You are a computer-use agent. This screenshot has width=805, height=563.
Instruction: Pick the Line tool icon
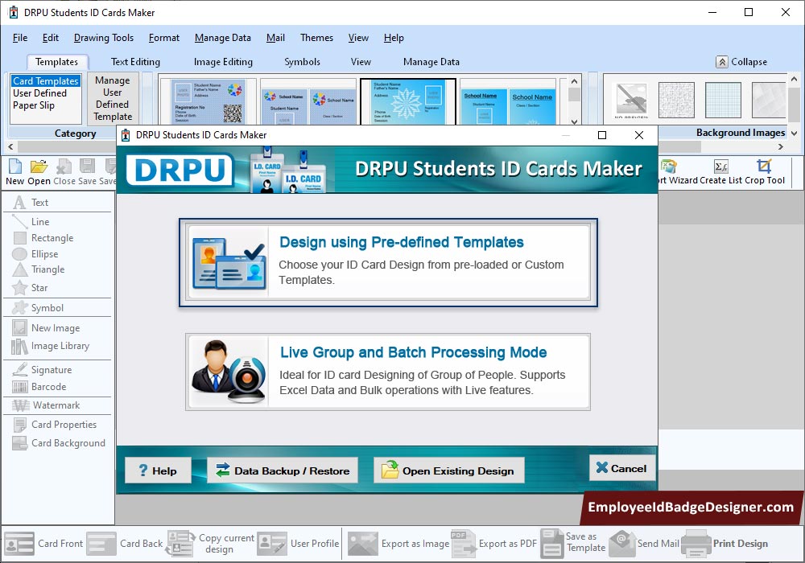click(x=19, y=221)
